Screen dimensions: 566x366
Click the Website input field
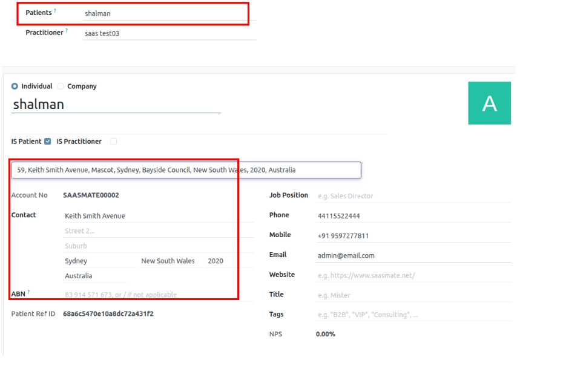[x=413, y=275]
